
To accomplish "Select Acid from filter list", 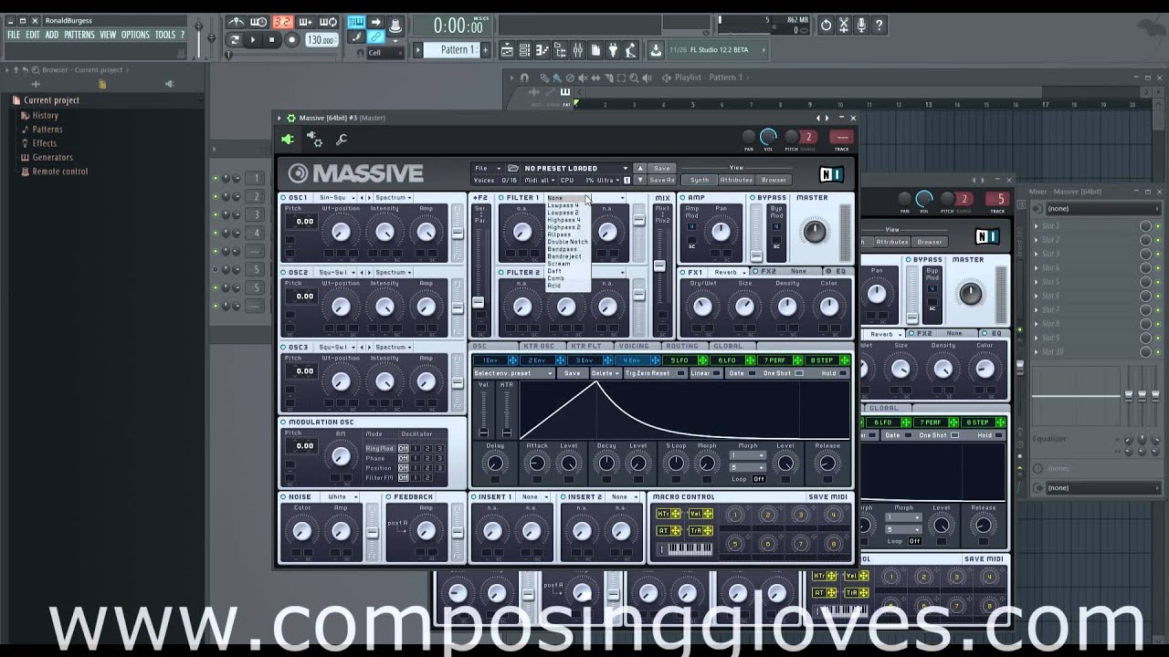I will click(x=554, y=286).
